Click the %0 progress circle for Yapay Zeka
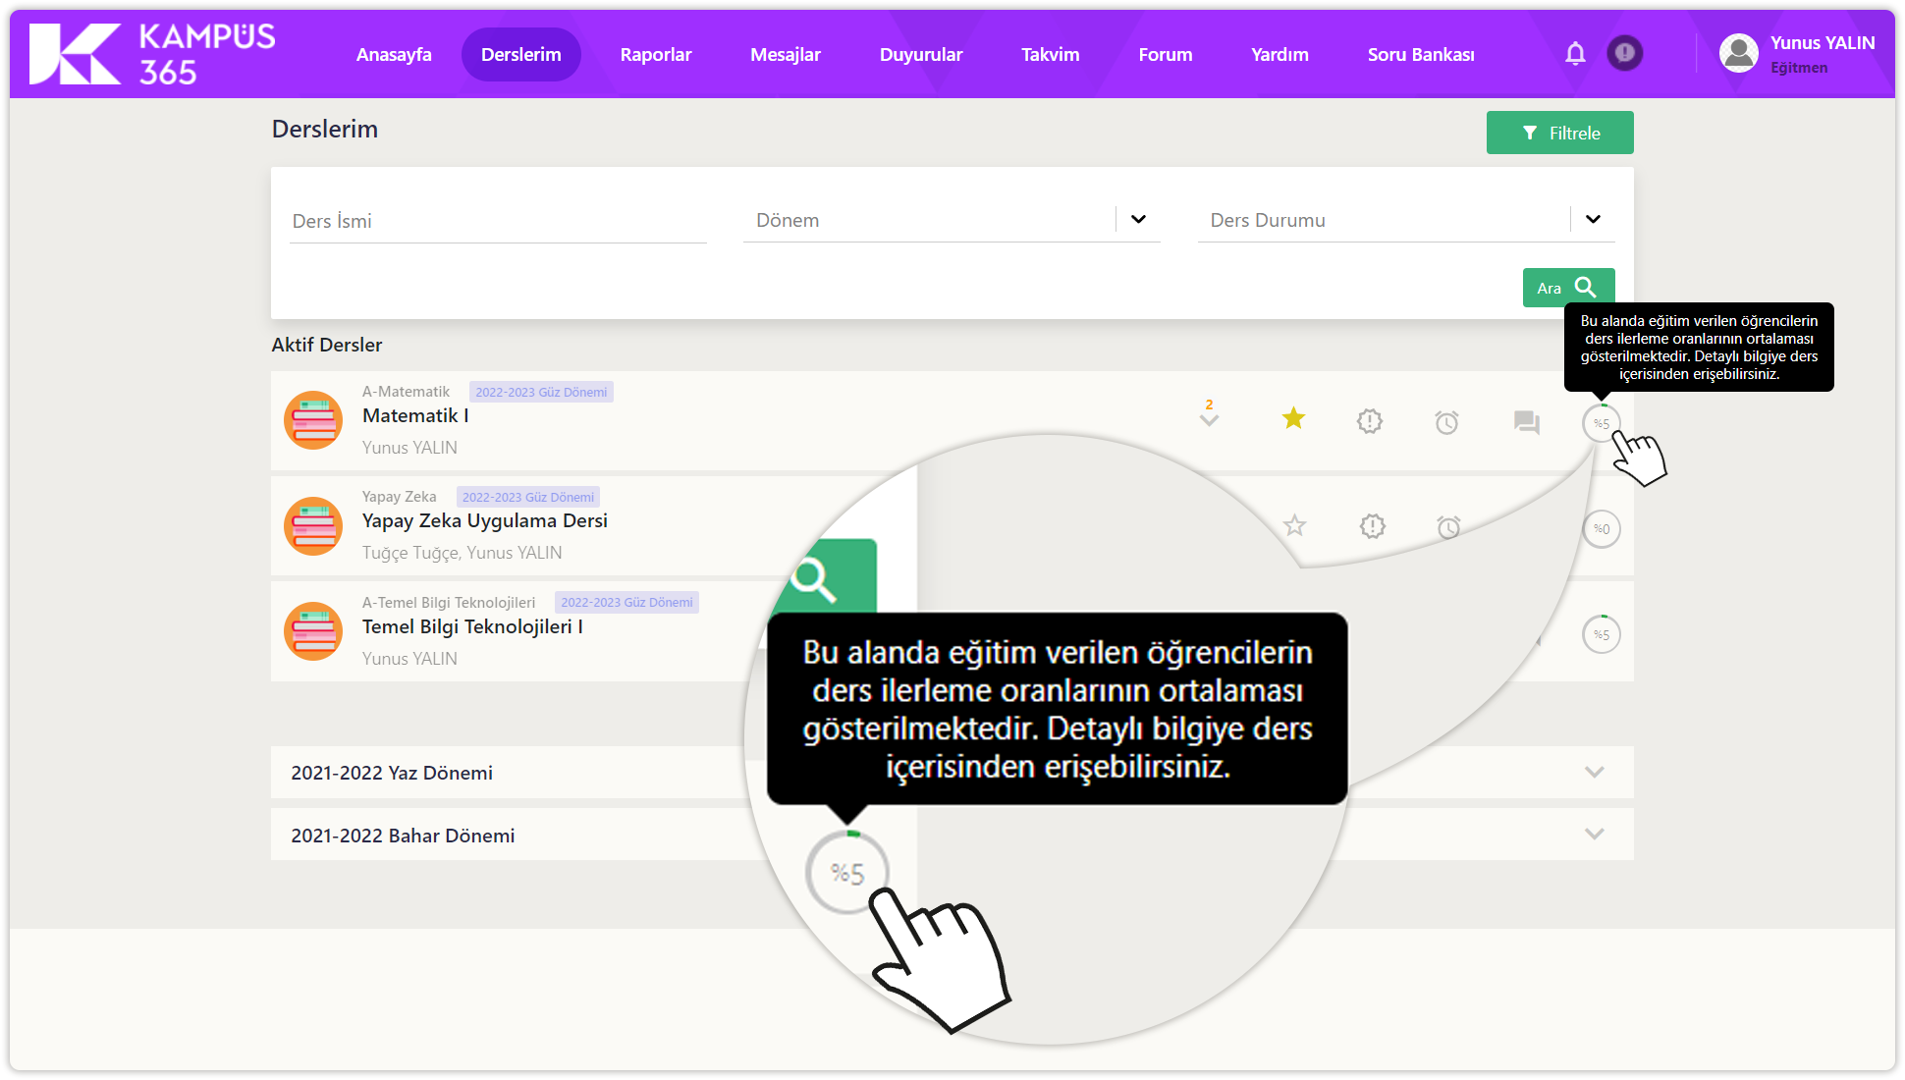The height and width of the screenshot is (1080, 1905). point(1601,529)
